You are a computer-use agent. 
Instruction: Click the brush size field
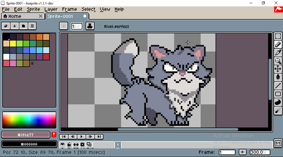77,26
